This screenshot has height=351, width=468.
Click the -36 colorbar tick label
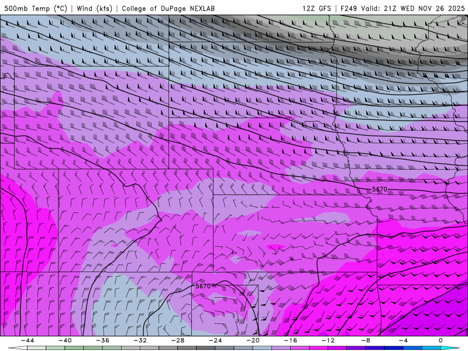coord(102,340)
